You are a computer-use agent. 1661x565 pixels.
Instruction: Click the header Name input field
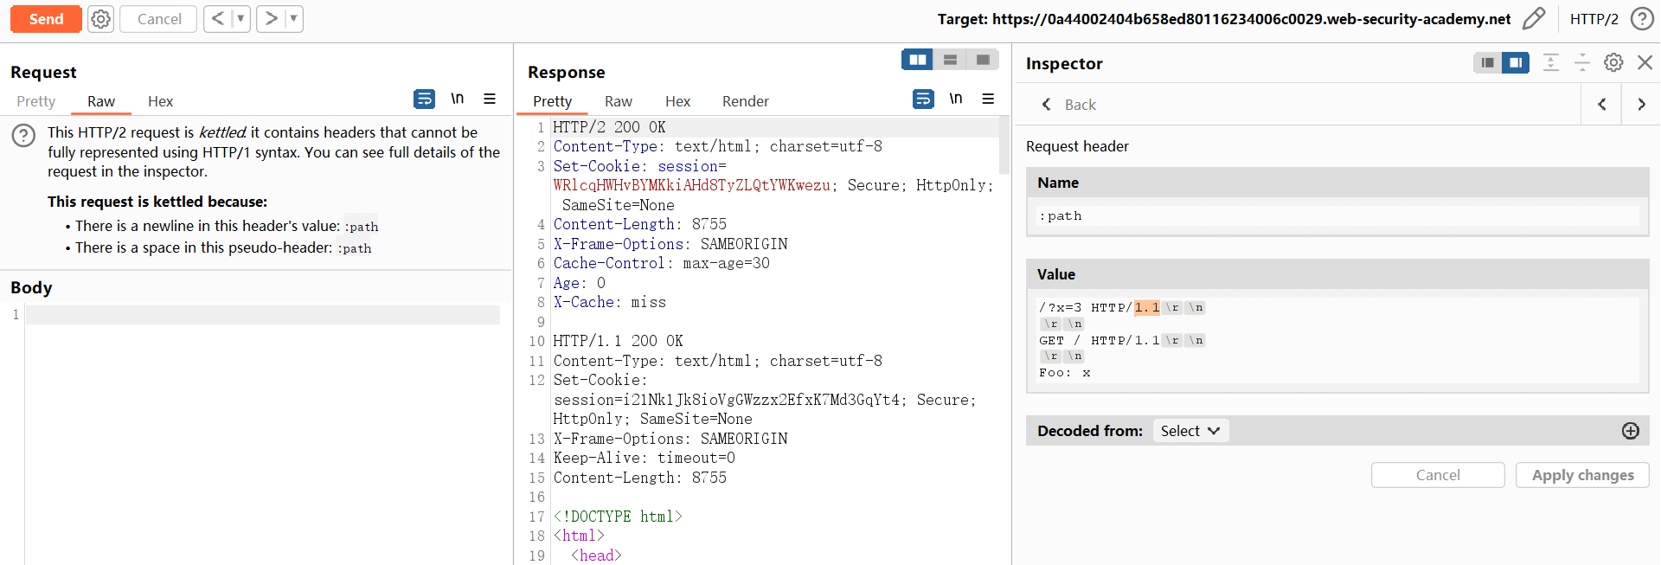point(1337,215)
